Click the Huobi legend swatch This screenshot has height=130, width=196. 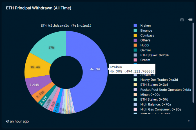[135, 45]
